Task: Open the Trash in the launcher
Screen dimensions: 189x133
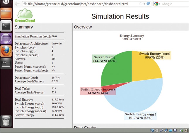Action: pos(6,121)
